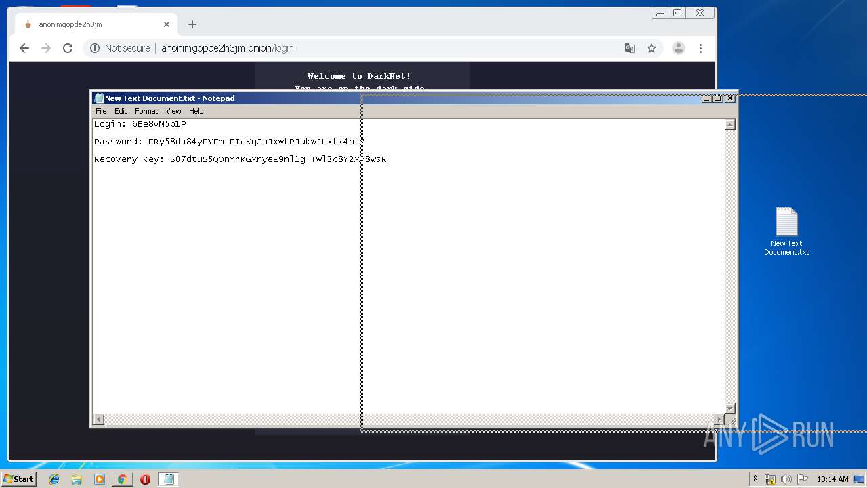Switch to Chrome via taskbar icon
Image resolution: width=867 pixels, height=488 pixels.
[x=122, y=479]
